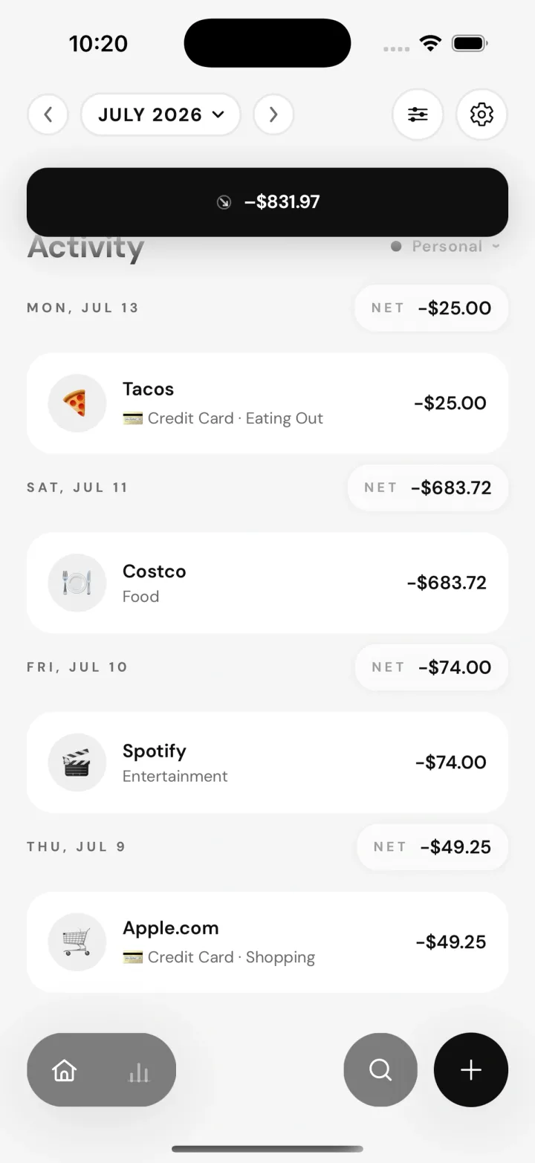Viewport: 535px width, 1163px height.
Task: Tap the search magnifier button
Action: click(x=380, y=1070)
